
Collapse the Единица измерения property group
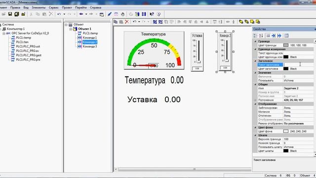click(255, 49)
